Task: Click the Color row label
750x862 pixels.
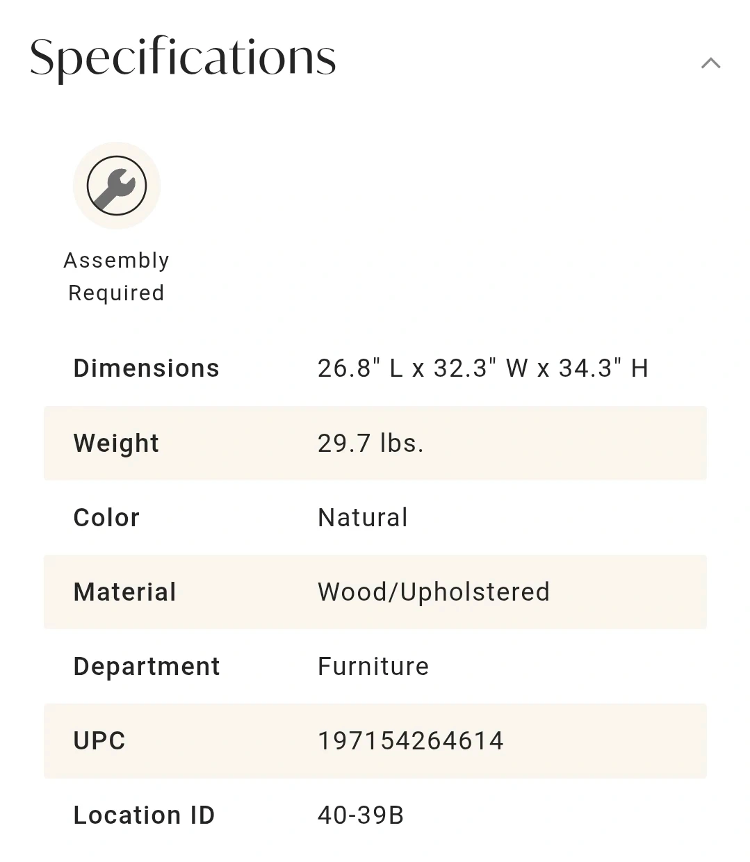Action: click(106, 518)
